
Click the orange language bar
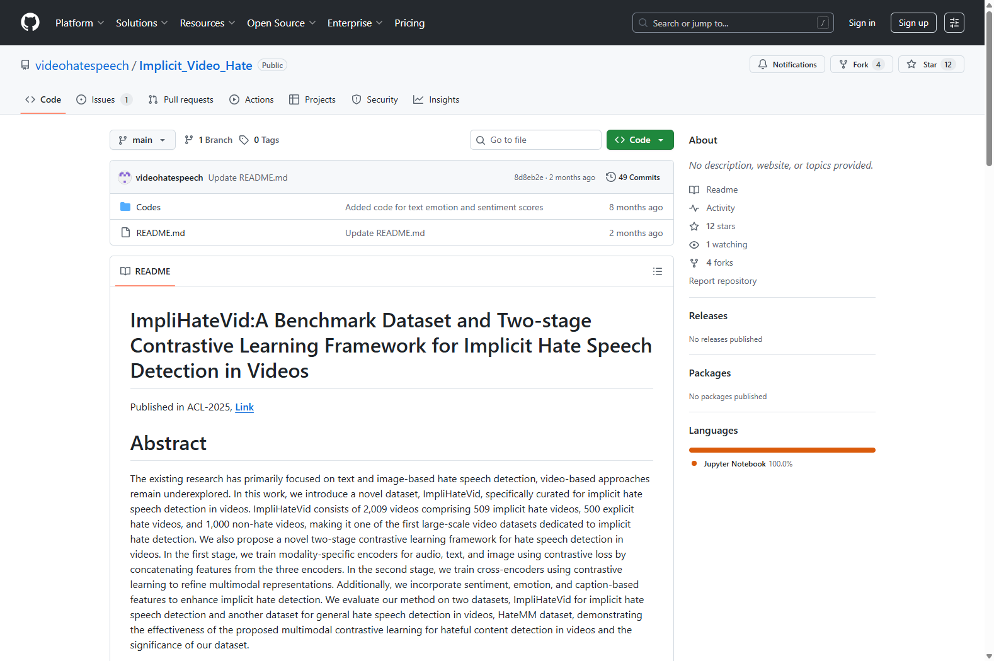(782, 450)
